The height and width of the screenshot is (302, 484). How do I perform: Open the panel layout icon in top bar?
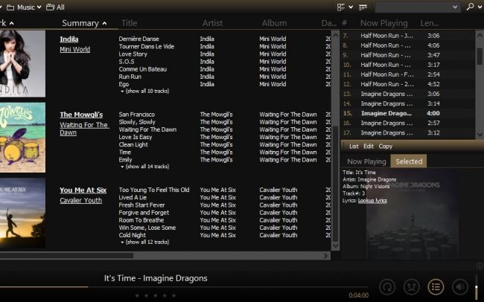[342, 7]
